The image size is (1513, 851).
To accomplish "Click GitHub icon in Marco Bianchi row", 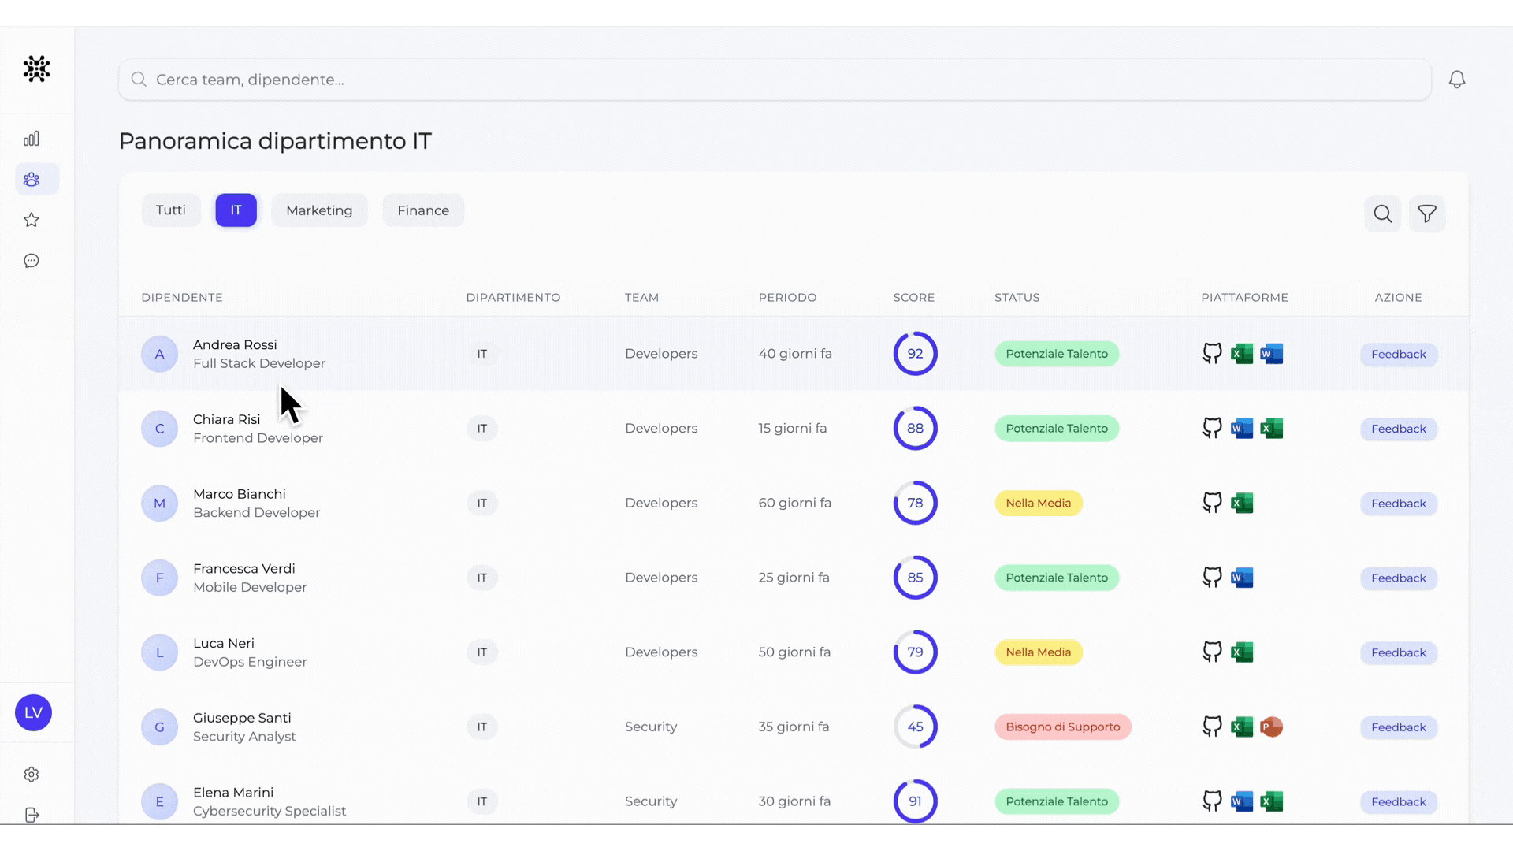I will [1212, 503].
